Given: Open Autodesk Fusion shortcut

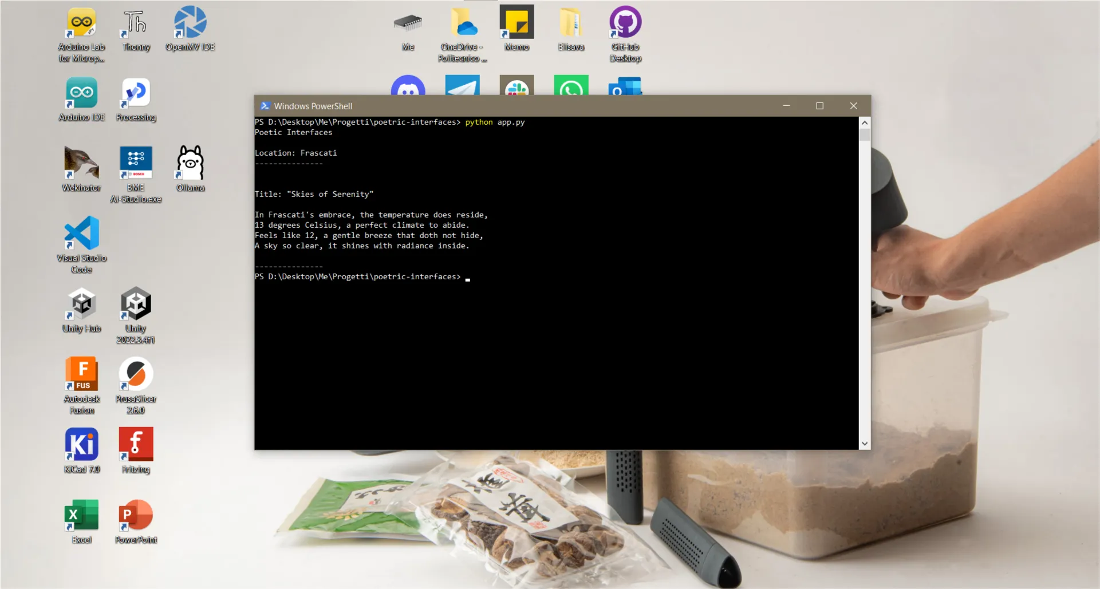Looking at the screenshot, I should click(81, 375).
